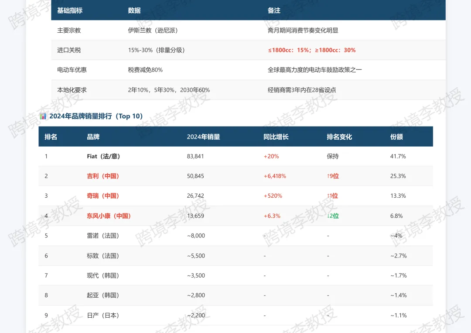Click the red tariff note ≤1800cc：15%
Screen dimensions: 471x333
[x=288, y=50]
